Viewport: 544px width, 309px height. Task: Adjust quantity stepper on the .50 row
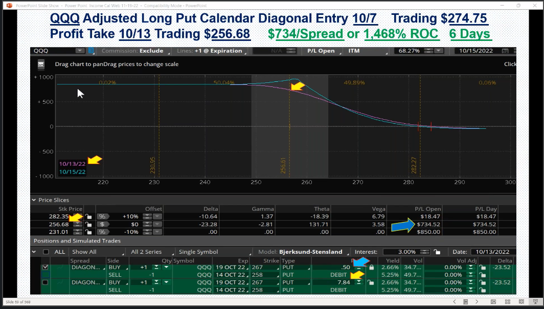pyautogui.click(x=156, y=268)
